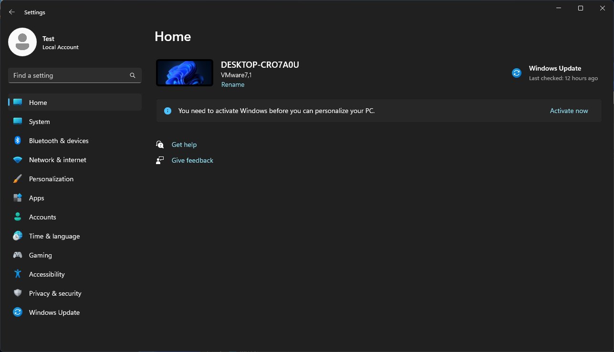Select Gaming in the sidebar
The height and width of the screenshot is (352, 614).
(75, 255)
